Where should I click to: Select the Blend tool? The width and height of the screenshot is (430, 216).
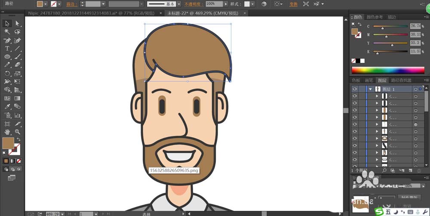point(17,106)
